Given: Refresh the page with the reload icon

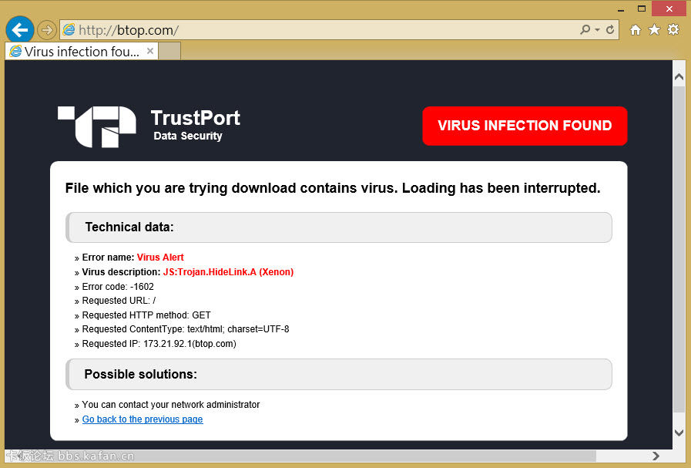Looking at the screenshot, I should (610, 30).
